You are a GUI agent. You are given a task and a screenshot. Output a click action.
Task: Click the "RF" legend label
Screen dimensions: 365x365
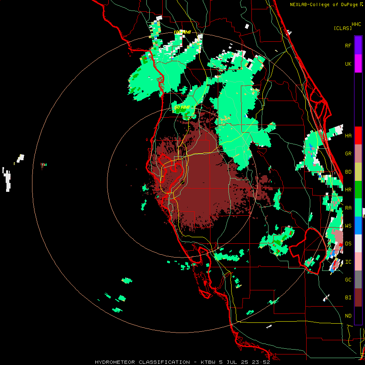348,45
